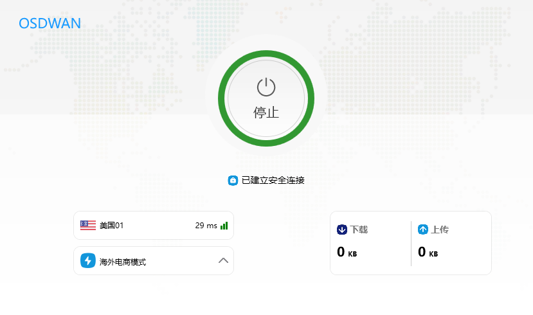Click the 上传 label
Image resolution: width=533 pixels, height=315 pixels.
pos(440,230)
